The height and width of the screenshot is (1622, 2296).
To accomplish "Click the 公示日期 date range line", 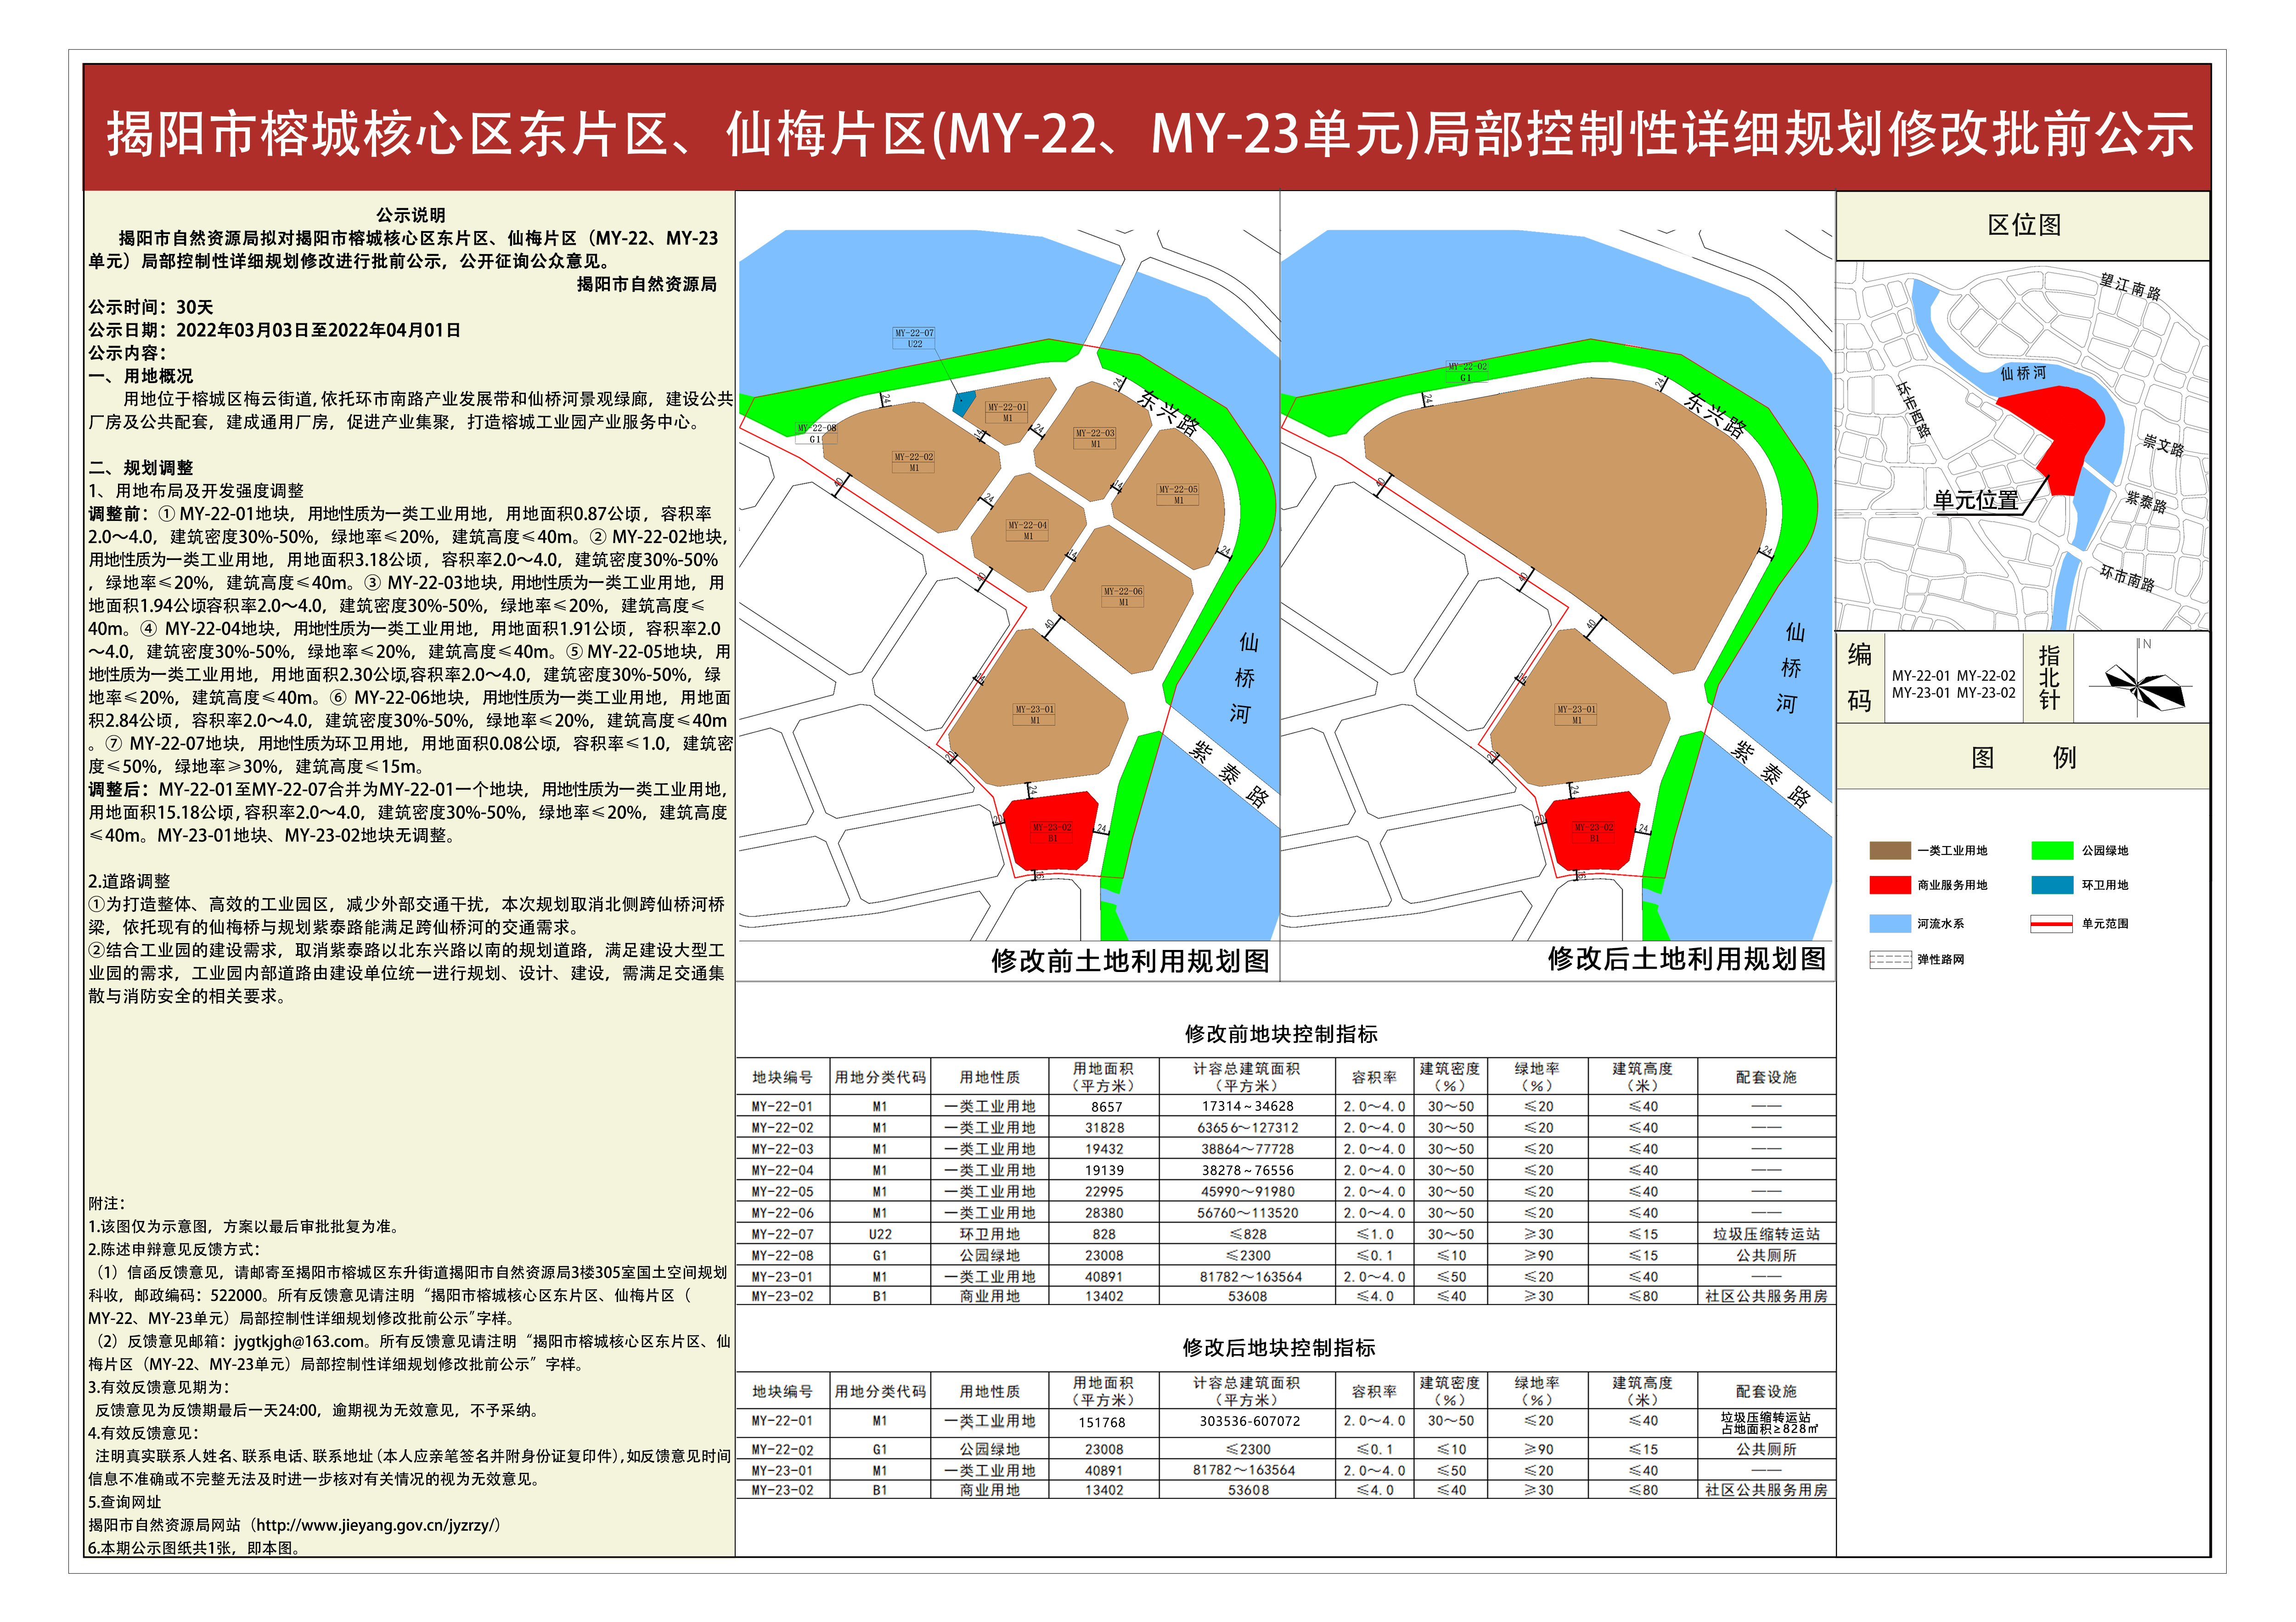I will click(x=275, y=330).
